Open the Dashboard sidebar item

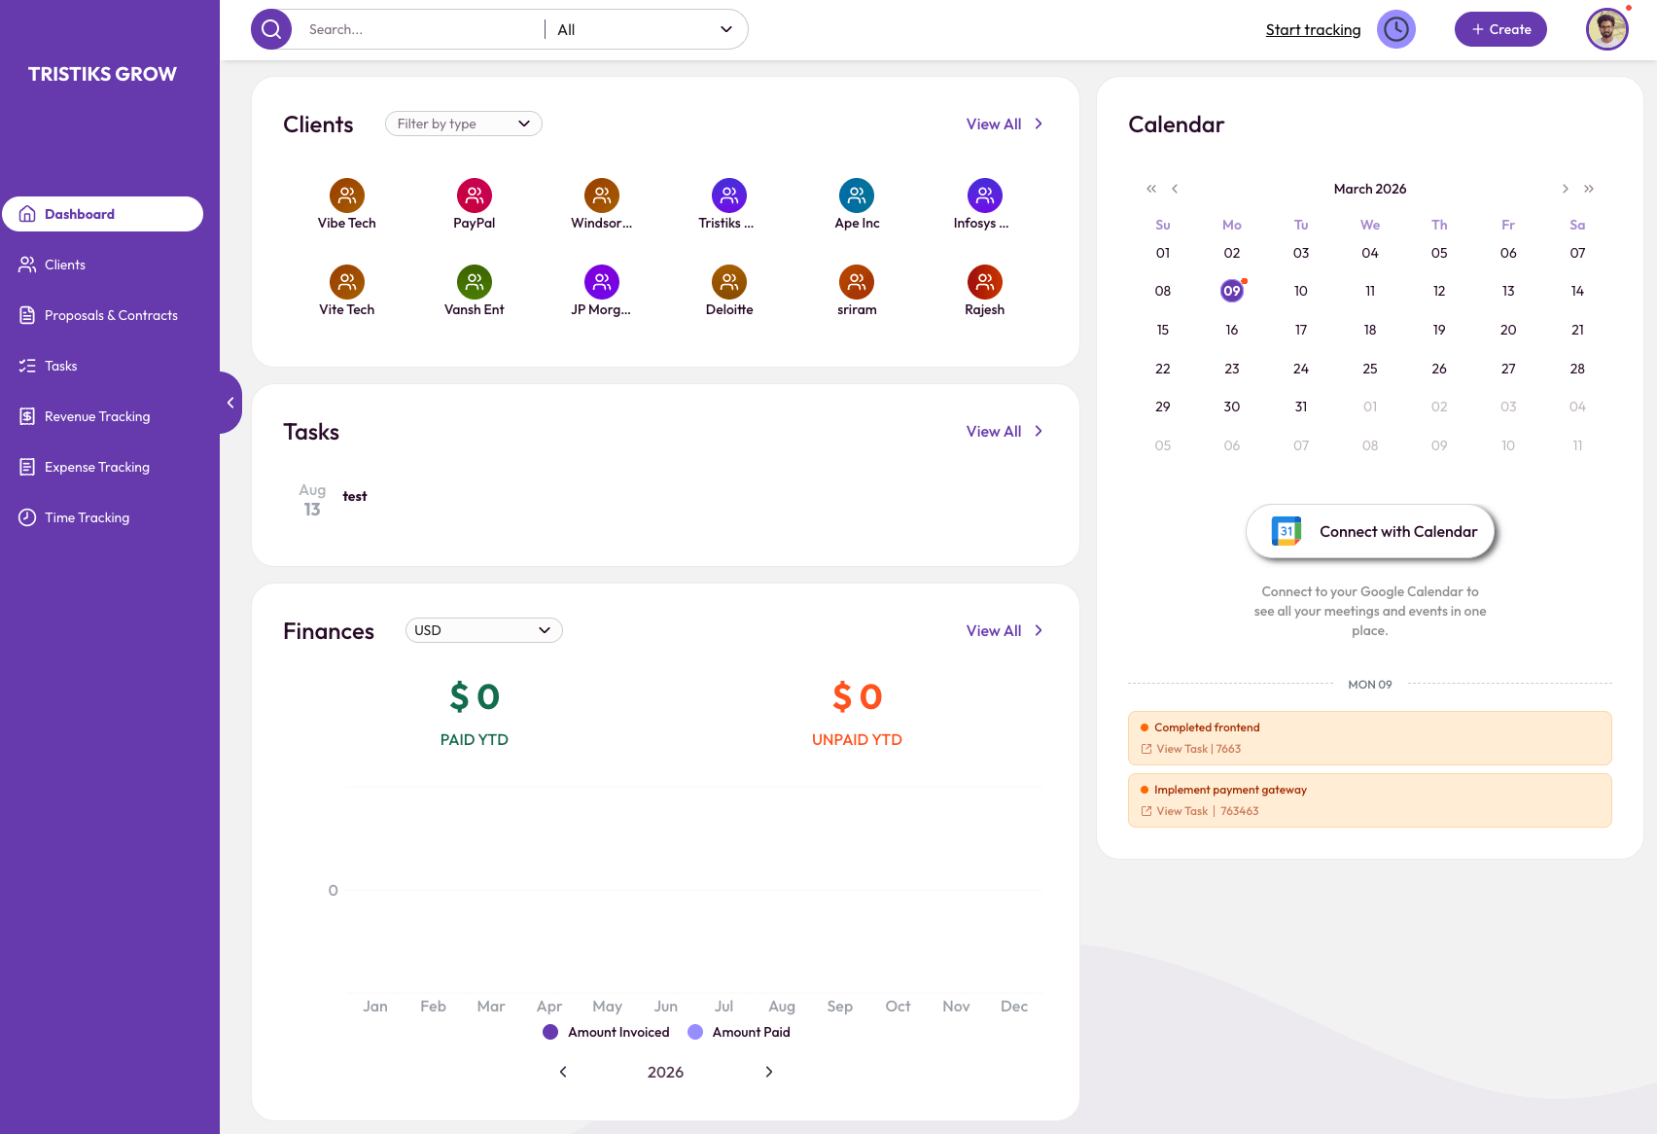pyautogui.click(x=103, y=214)
